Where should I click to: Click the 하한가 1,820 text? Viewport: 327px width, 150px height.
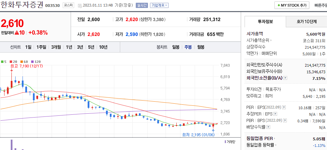point(152,34)
